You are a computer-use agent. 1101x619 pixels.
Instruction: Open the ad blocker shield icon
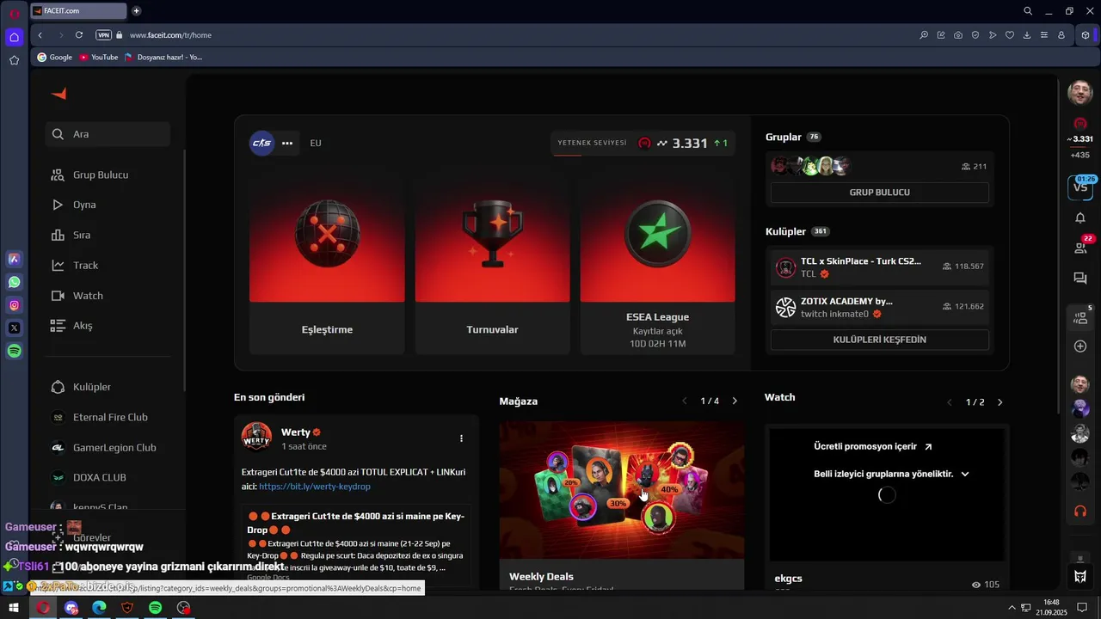tap(975, 35)
